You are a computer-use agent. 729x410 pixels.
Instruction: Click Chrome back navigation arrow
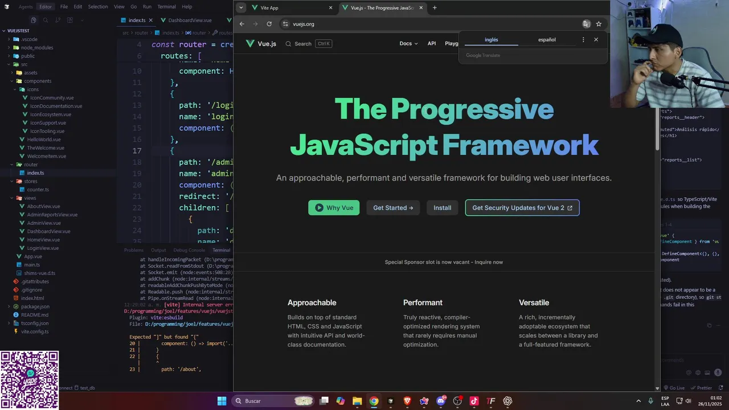coord(241,24)
